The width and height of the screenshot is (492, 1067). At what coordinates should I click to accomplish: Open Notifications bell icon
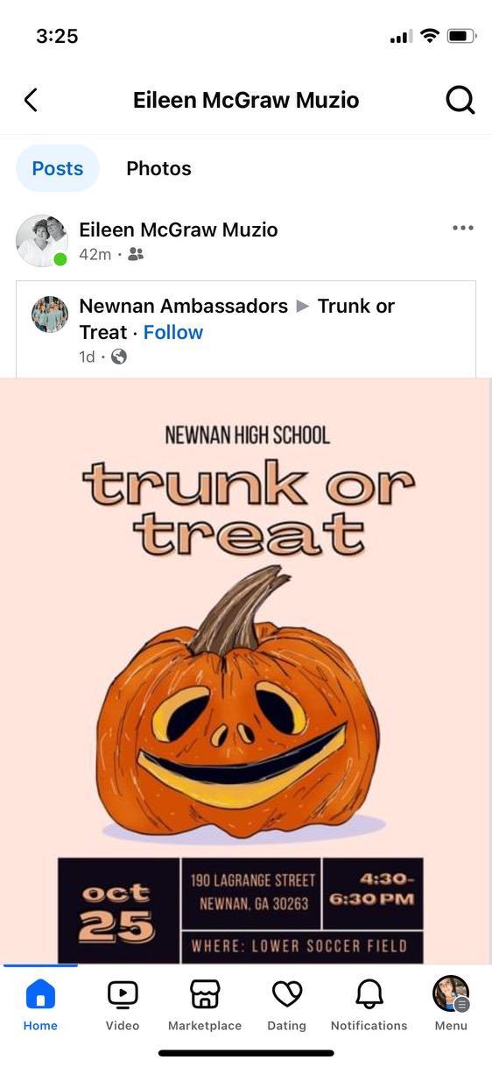[369, 1005]
